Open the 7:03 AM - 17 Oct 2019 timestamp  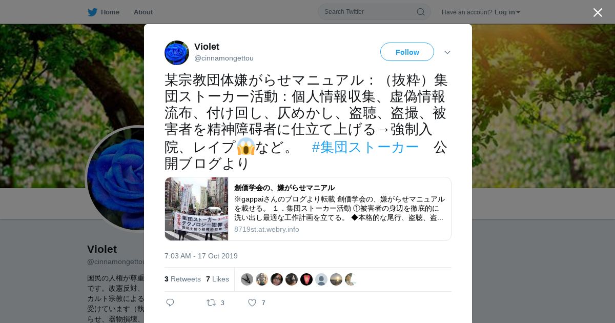(x=201, y=256)
